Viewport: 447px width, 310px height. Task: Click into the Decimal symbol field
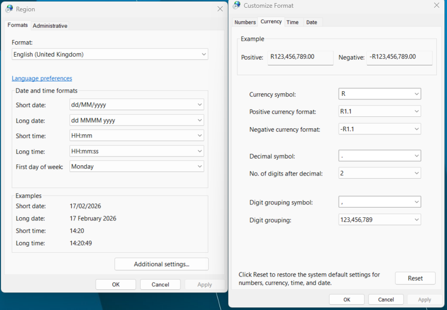tap(375, 156)
